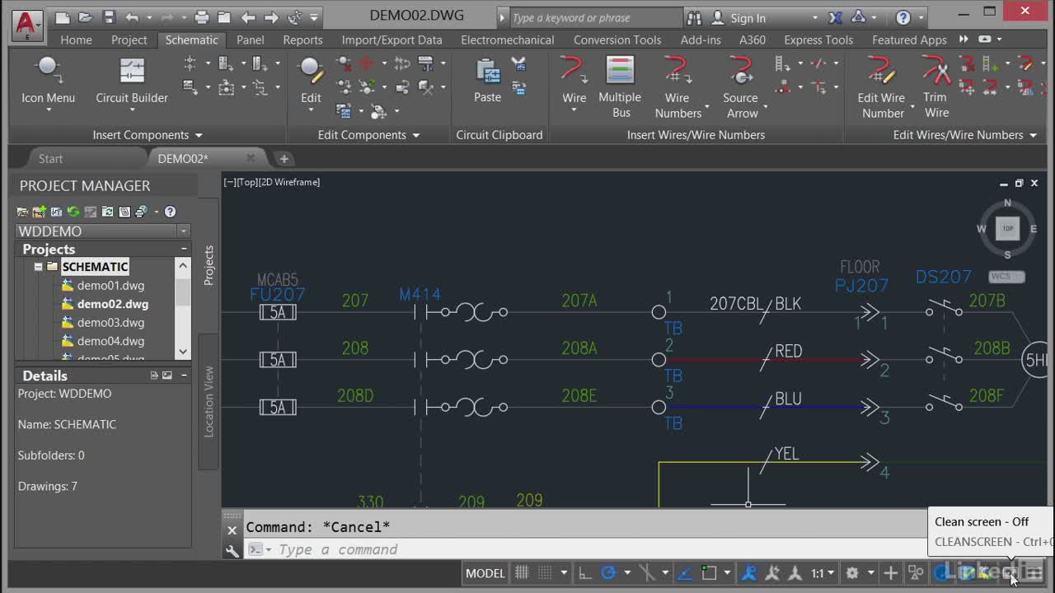Click the keyword search field
Image resolution: width=1055 pixels, height=593 pixels.
click(x=597, y=18)
